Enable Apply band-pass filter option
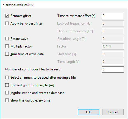Viewport: 128px width, 119px height. 7,23
